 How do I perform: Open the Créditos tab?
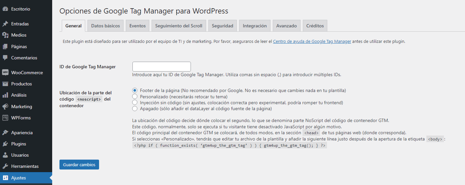pos(315,26)
